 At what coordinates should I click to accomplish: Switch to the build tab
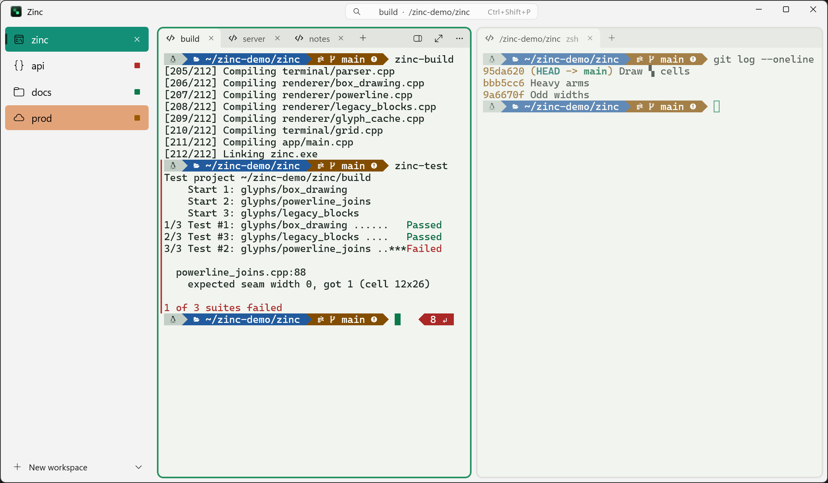pyautogui.click(x=190, y=38)
